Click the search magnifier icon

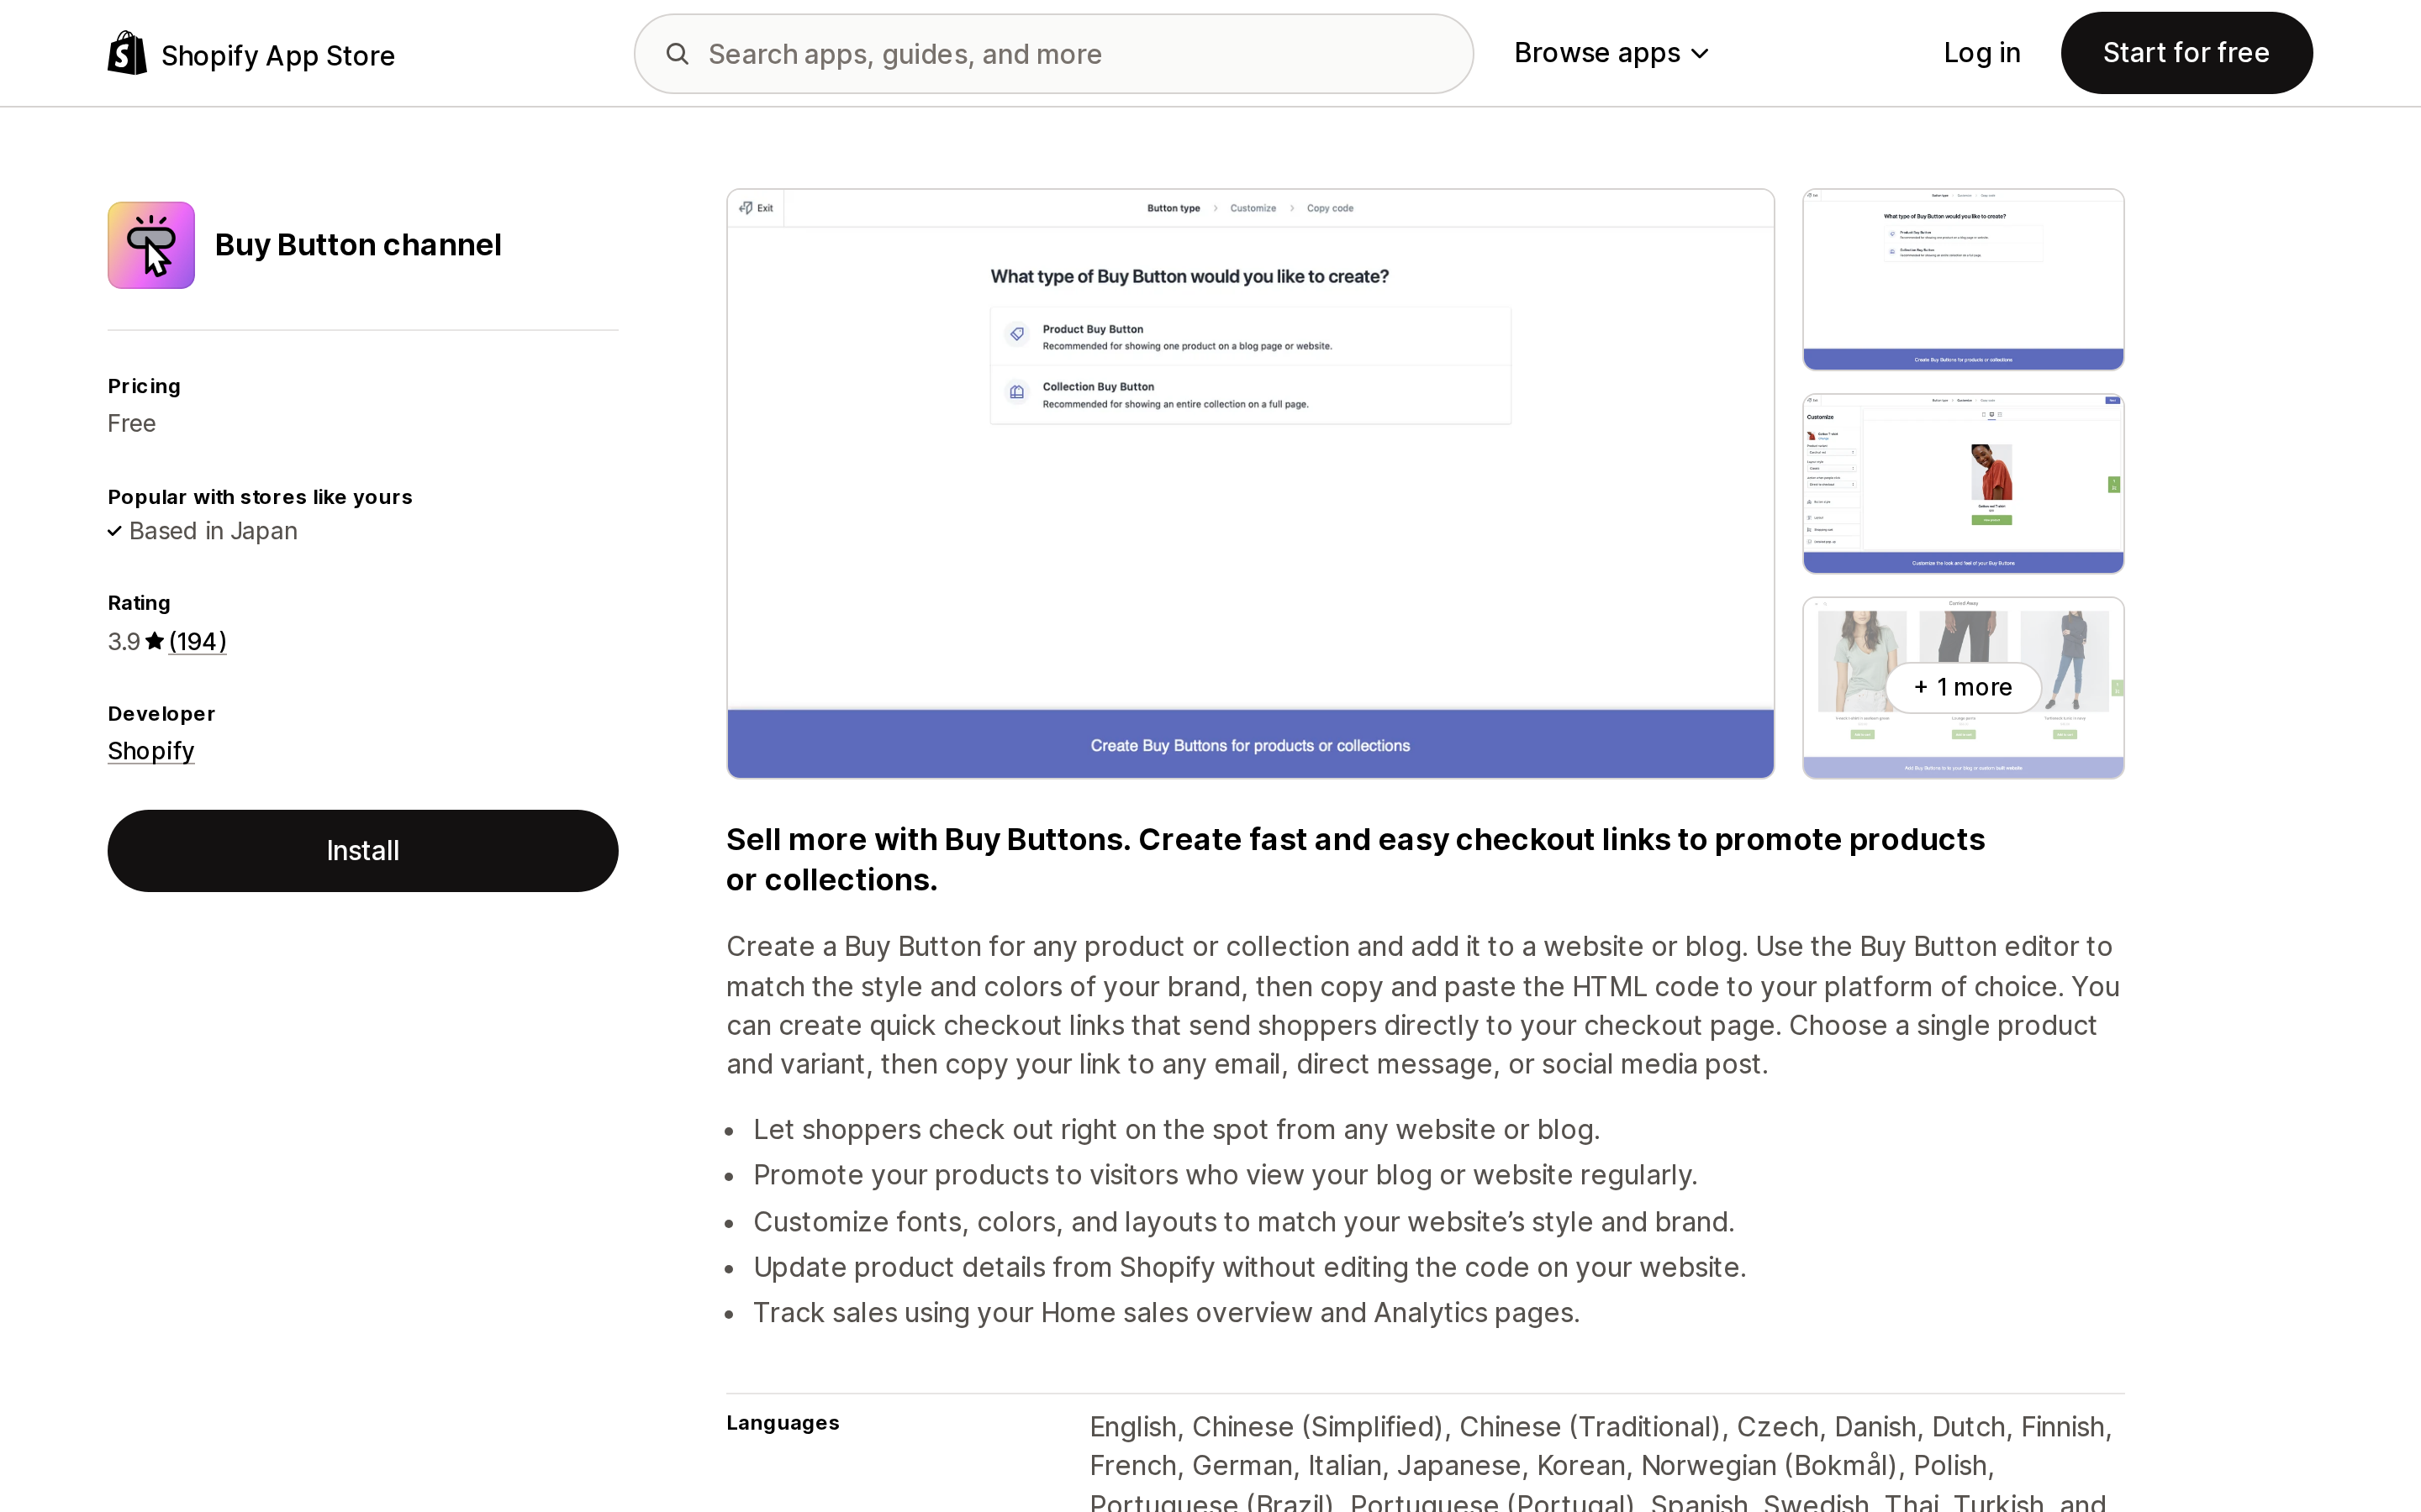(678, 54)
